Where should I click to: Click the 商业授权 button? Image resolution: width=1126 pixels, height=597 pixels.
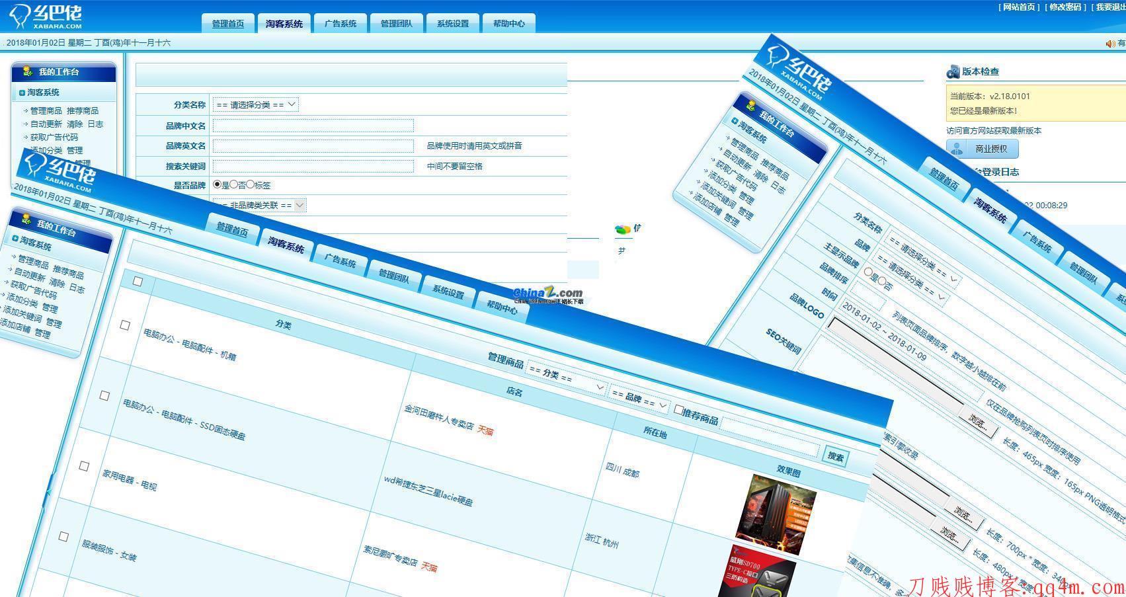(x=983, y=149)
